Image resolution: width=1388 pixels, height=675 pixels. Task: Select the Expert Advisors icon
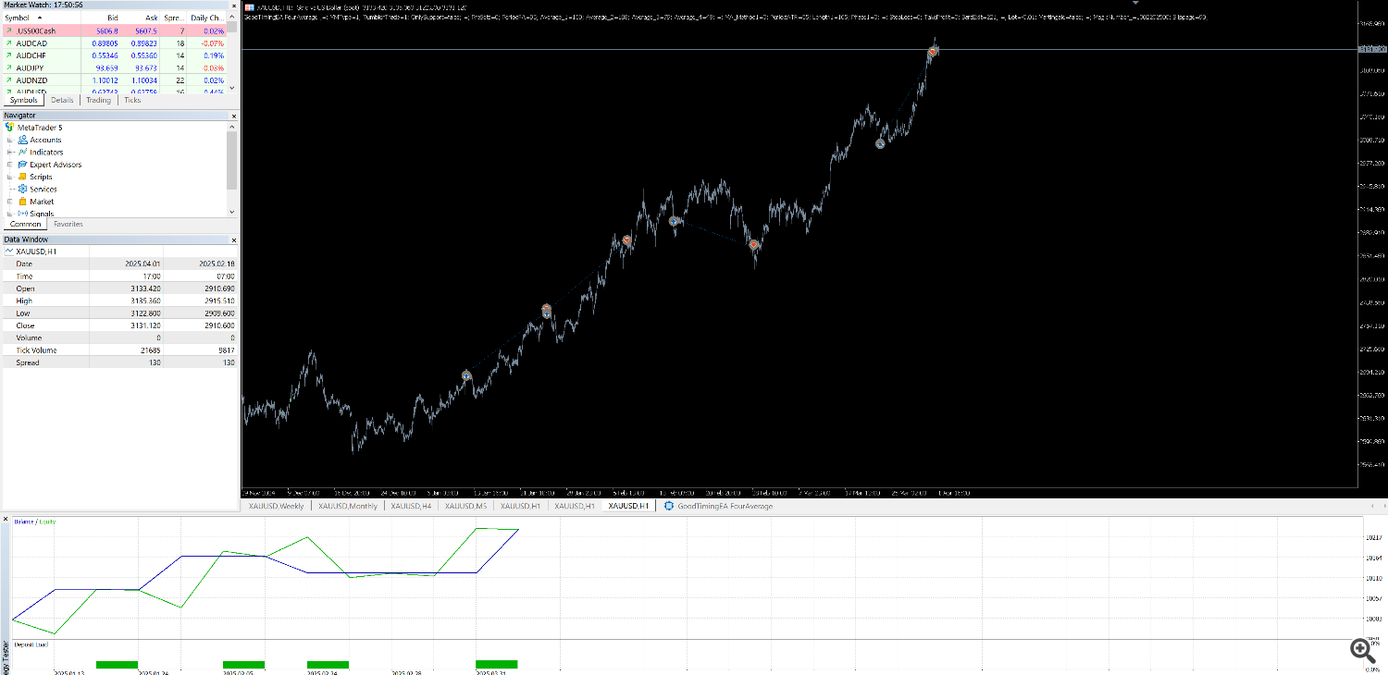(23, 165)
